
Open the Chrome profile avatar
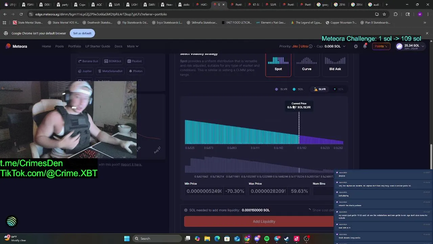pyautogui.click(x=420, y=14)
